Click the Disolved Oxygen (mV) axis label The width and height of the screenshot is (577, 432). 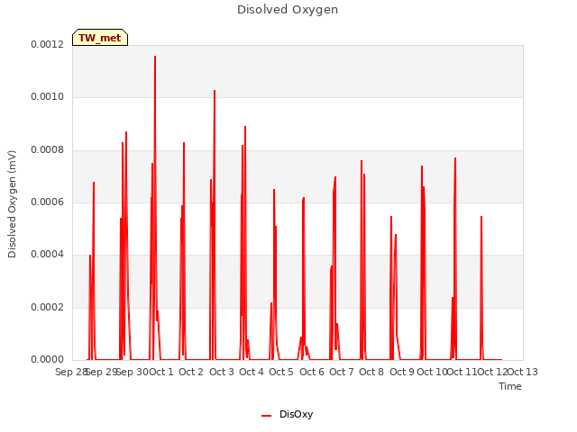pyautogui.click(x=12, y=204)
